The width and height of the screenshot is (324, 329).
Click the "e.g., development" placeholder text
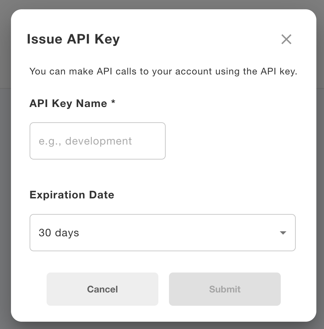coord(85,141)
